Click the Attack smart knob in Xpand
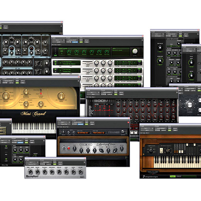Screen dimensions: 201x201 [69, 51]
